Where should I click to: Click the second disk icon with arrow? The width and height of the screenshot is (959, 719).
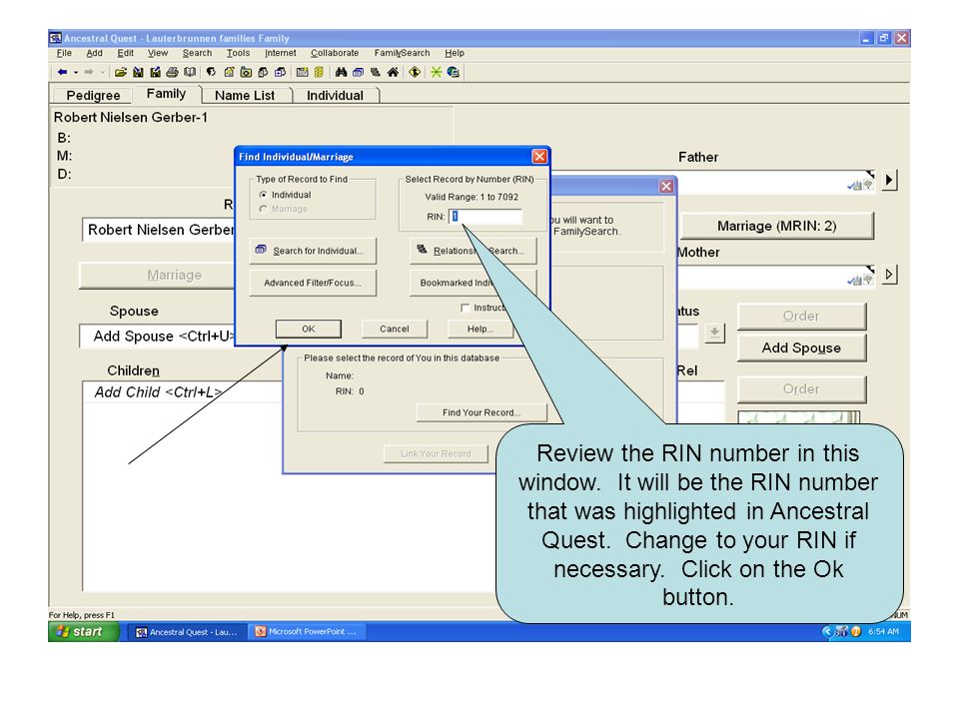tap(156, 72)
